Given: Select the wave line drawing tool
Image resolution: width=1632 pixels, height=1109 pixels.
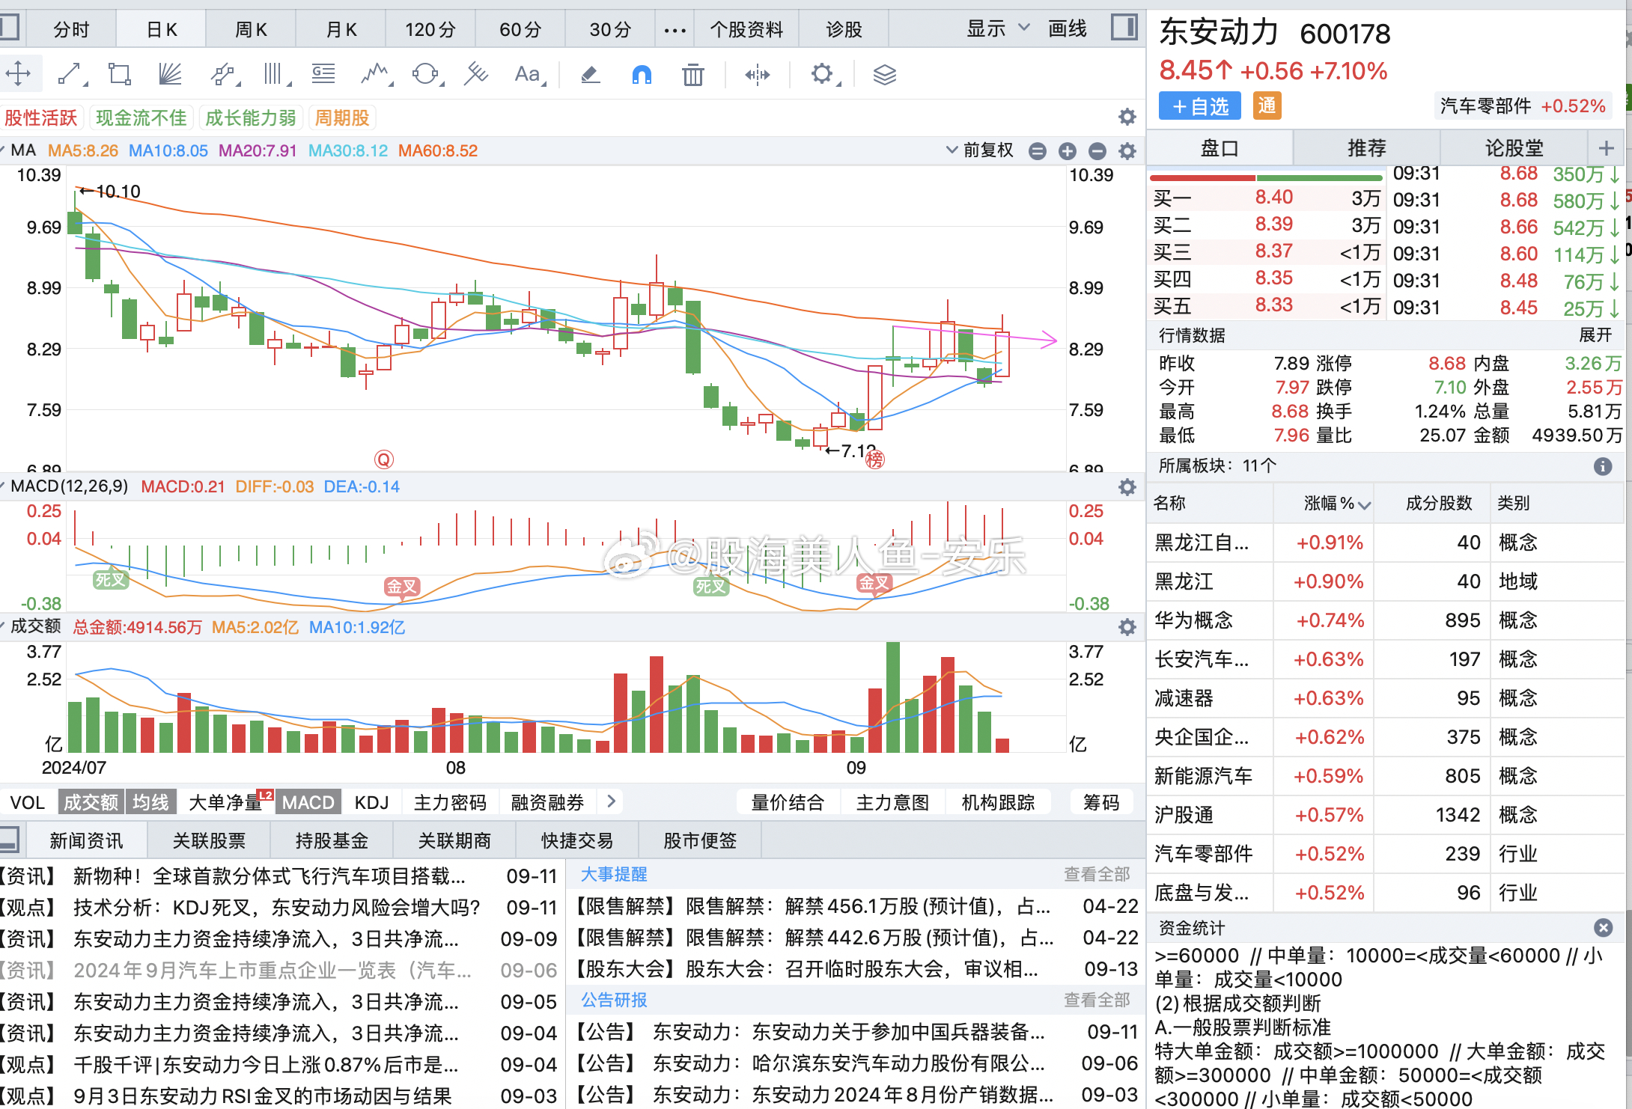Looking at the screenshot, I should [376, 74].
